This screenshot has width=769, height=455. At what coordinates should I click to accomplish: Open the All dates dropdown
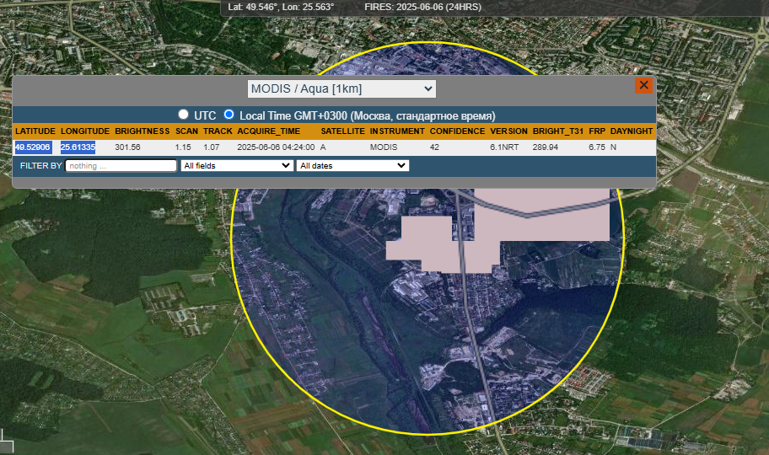tap(352, 166)
